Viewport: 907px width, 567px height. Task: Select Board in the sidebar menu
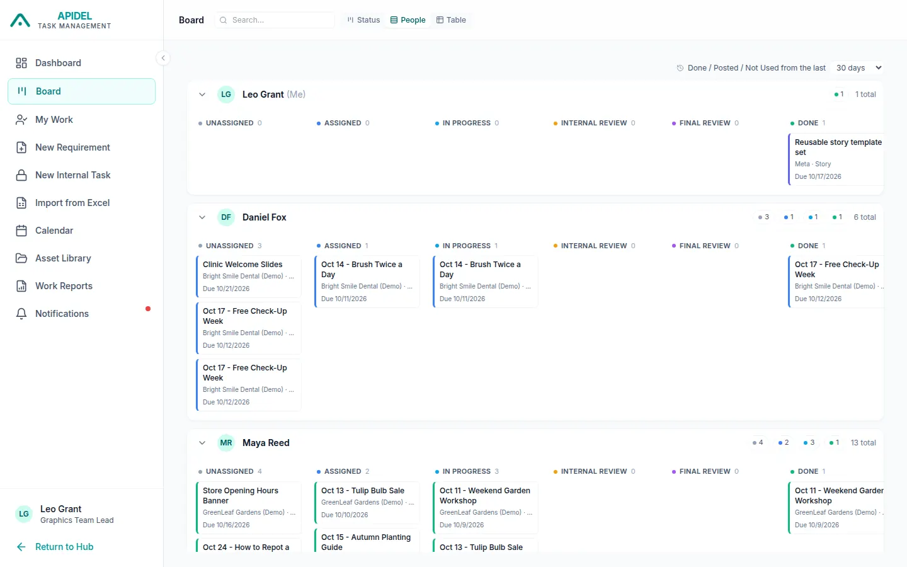[81, 91]
